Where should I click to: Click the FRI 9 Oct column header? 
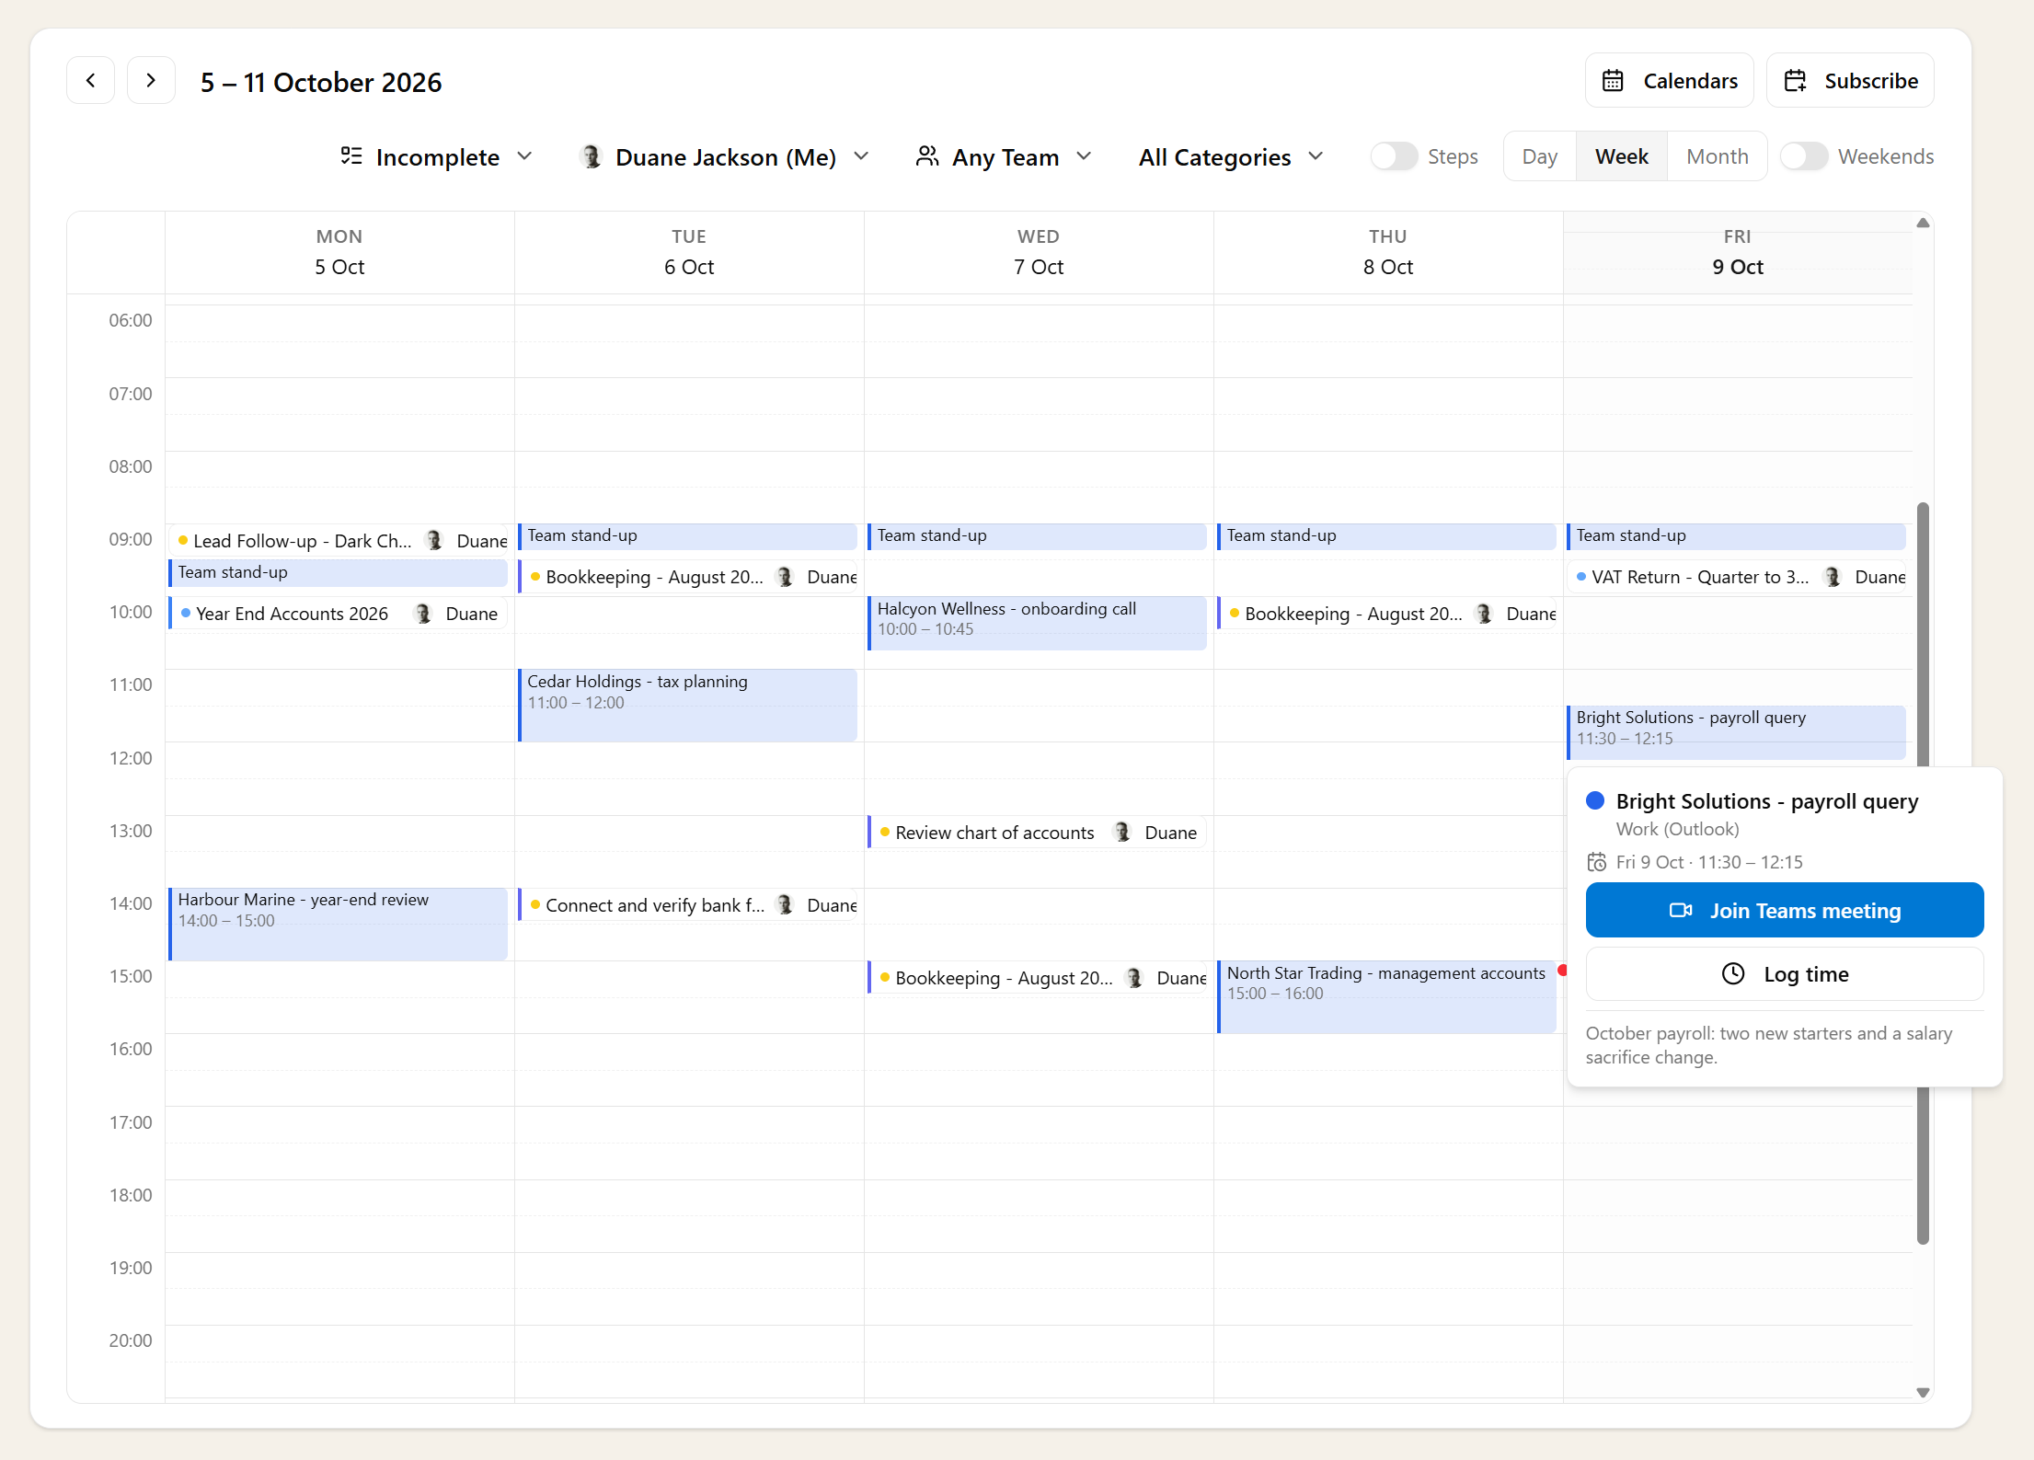click(x=1737, y=252)
